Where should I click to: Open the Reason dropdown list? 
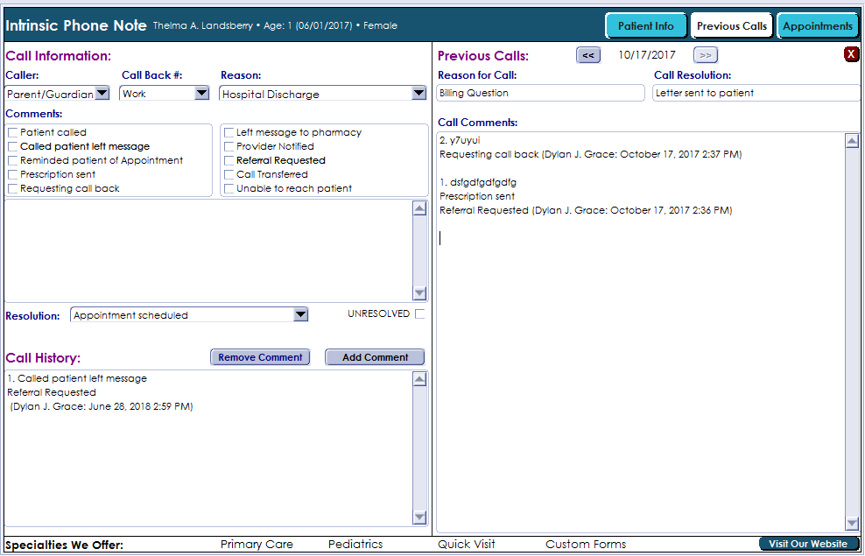(418, 94)
